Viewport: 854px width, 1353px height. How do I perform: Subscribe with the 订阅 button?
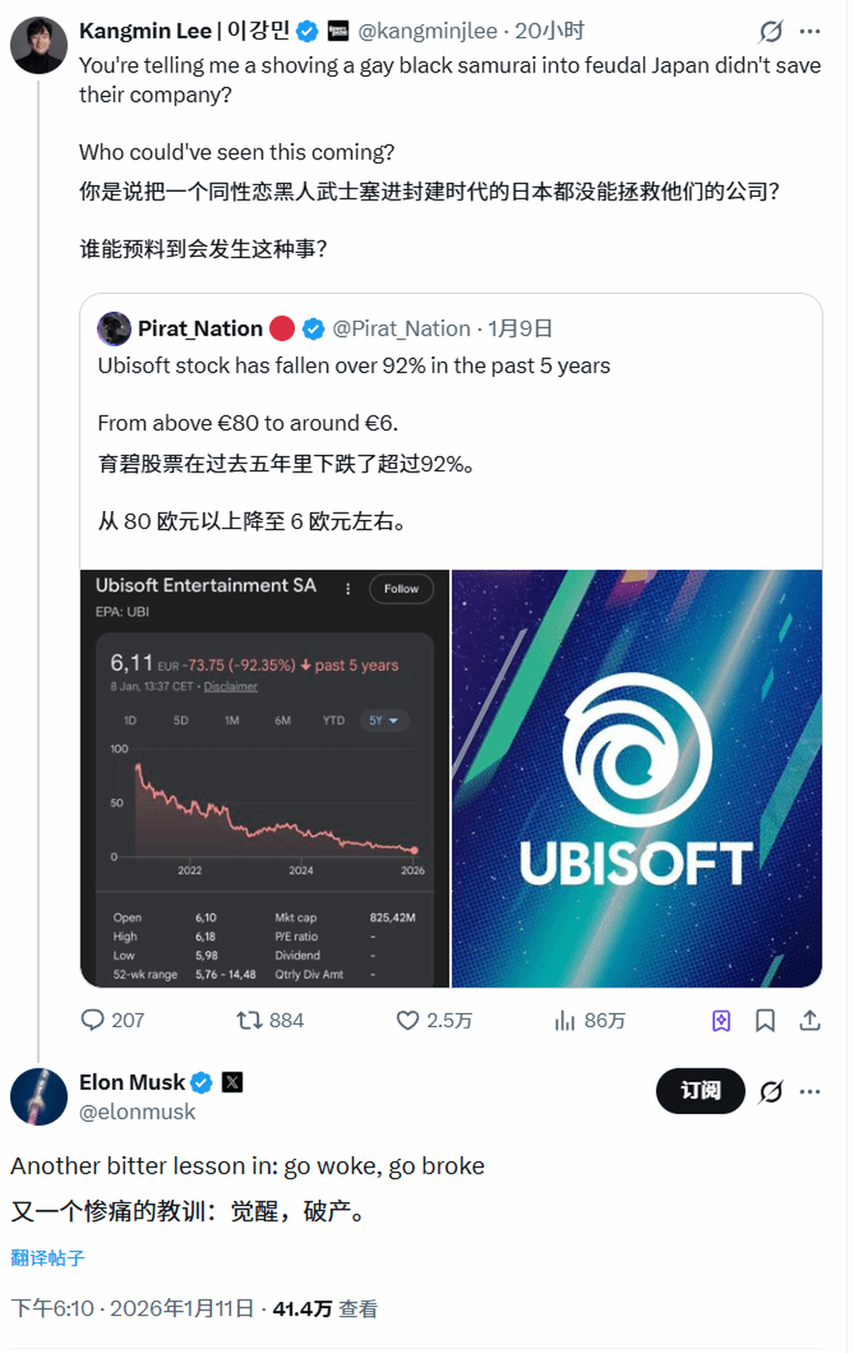point(700,1090)
